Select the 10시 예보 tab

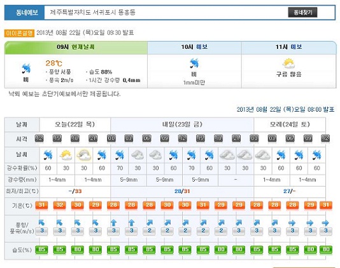(x=194, y=48)
